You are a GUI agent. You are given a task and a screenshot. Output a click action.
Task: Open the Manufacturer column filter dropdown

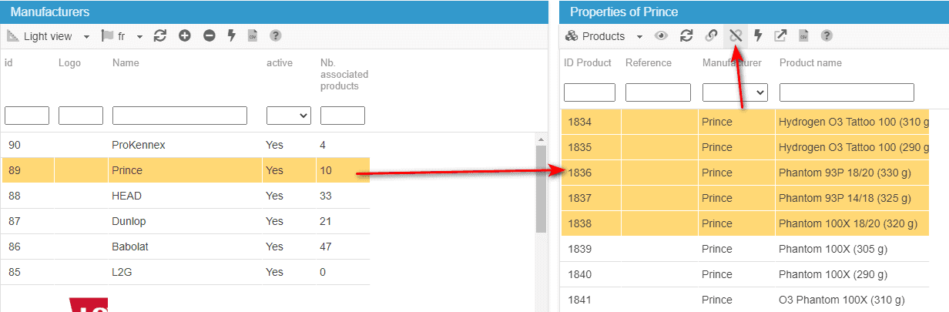click(735, 92)
